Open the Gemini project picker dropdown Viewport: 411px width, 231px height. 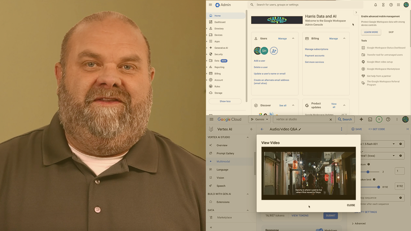click(x=259, y=119)
